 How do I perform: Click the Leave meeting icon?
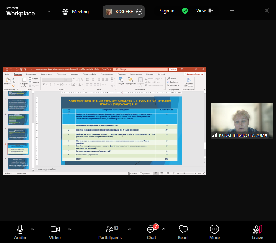click(257, 229)
